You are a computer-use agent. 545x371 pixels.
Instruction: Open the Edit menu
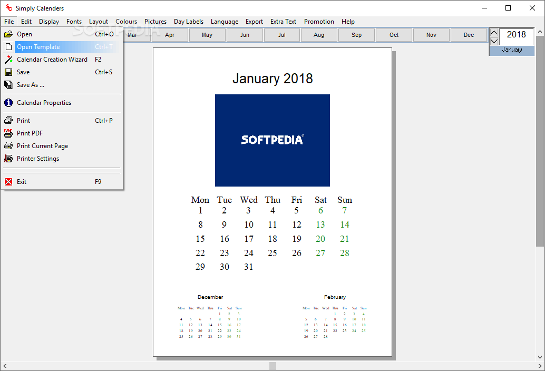tap(26, 22)
